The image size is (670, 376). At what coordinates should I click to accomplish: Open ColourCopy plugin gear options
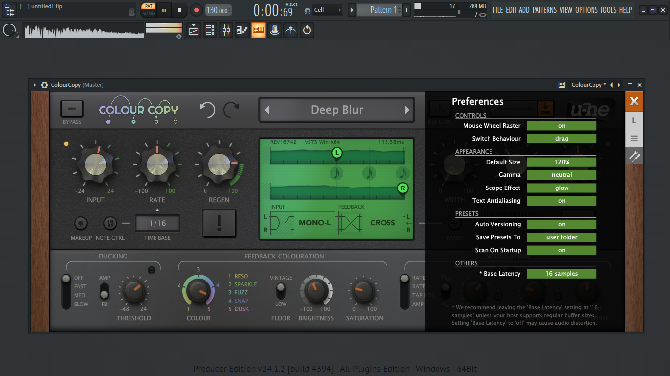tap(44, 85)
